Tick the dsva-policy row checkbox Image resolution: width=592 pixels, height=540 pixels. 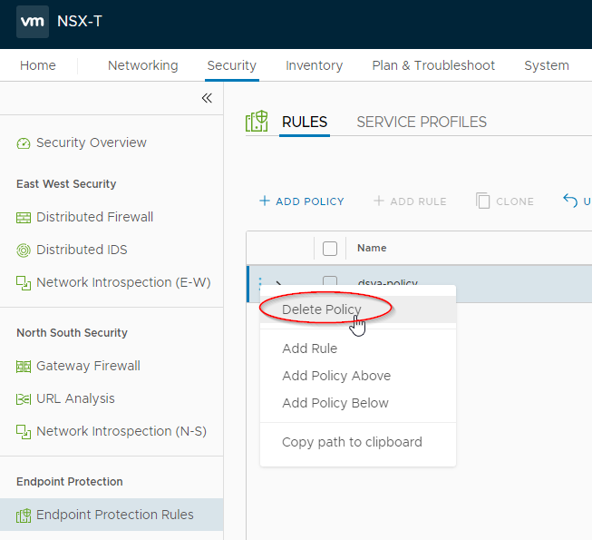click(x=330, y=281)
